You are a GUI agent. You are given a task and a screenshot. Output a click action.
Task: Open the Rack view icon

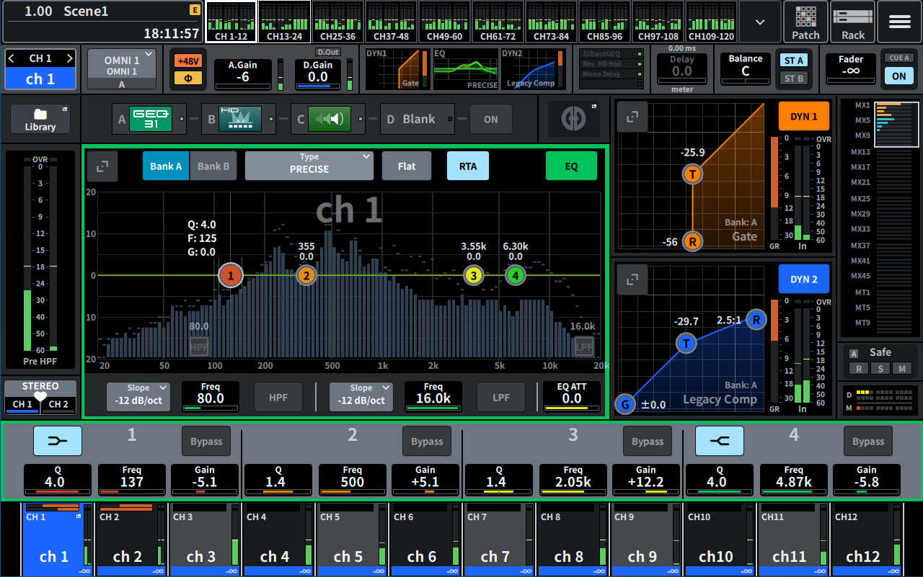(x=852, y=22)
